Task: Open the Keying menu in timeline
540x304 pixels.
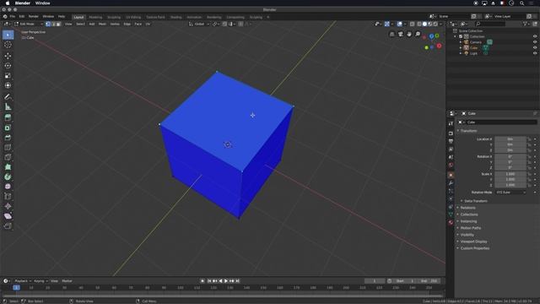Action: click(x=40, y=281)
